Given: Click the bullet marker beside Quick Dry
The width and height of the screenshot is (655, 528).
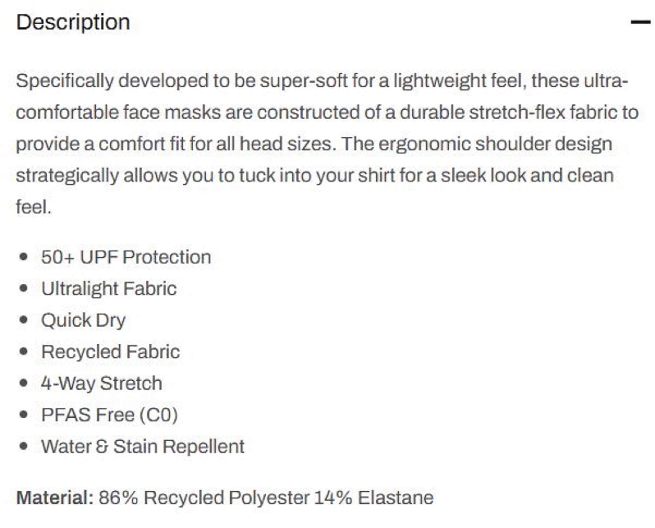Looking at the screenshot, I should pyautogui.click(x=24, y=319).
